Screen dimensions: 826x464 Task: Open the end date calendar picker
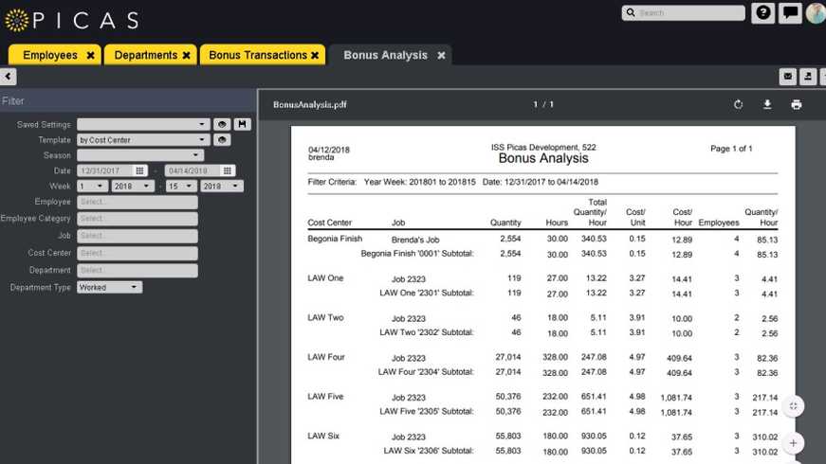coord(227,170)
